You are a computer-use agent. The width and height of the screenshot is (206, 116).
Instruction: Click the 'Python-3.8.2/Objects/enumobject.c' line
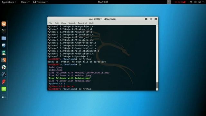pyautogui.click(x=70, y=32)
